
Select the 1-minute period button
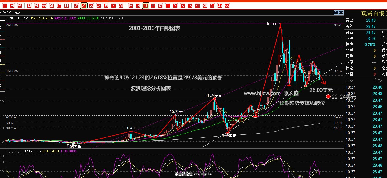[168, 6]
